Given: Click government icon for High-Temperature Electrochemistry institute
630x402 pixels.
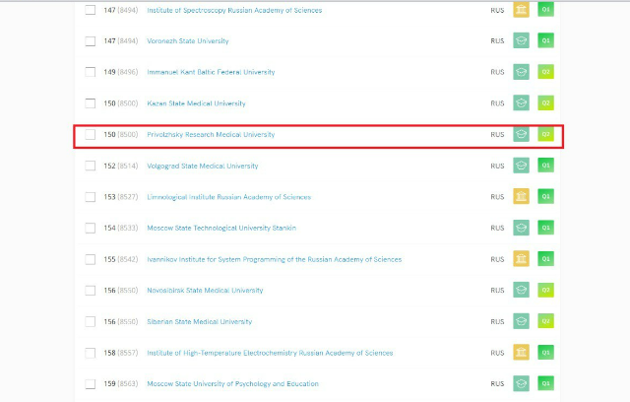Looking at the screenshot, I should (x=521, y=352).
